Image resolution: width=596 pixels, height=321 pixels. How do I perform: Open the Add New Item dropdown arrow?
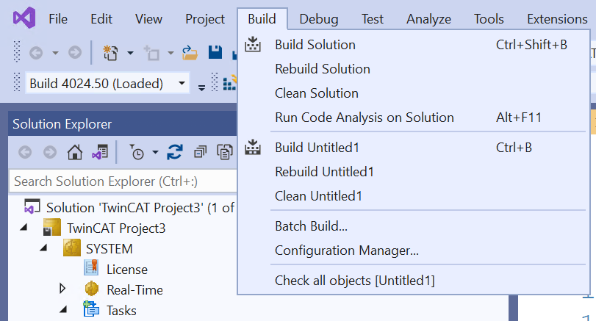click(170, 53)
